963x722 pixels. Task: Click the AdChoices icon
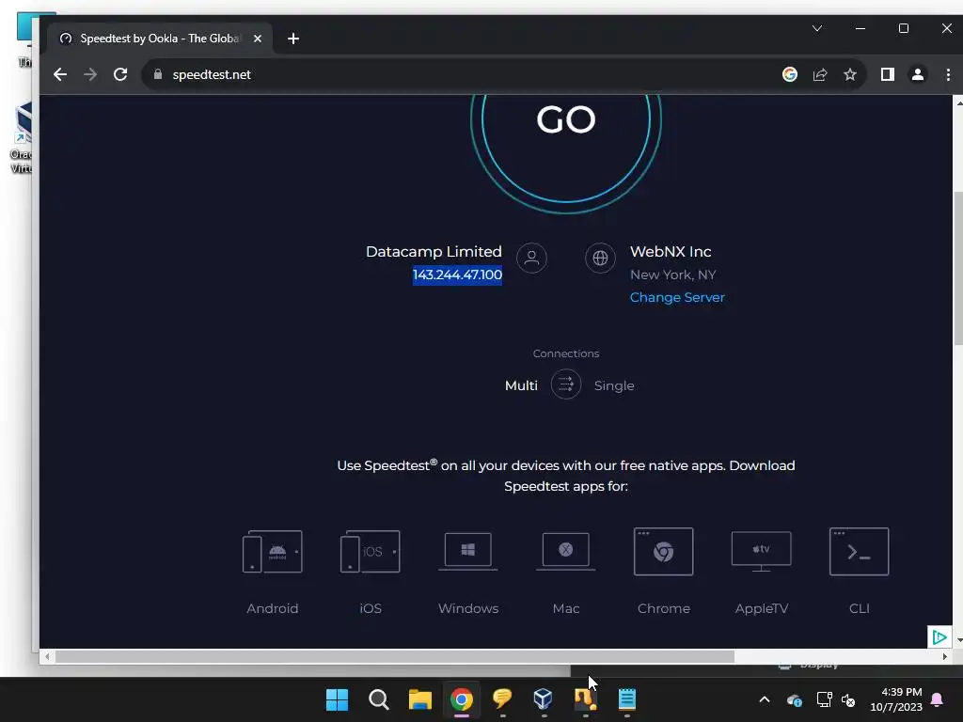coord(939,636)
